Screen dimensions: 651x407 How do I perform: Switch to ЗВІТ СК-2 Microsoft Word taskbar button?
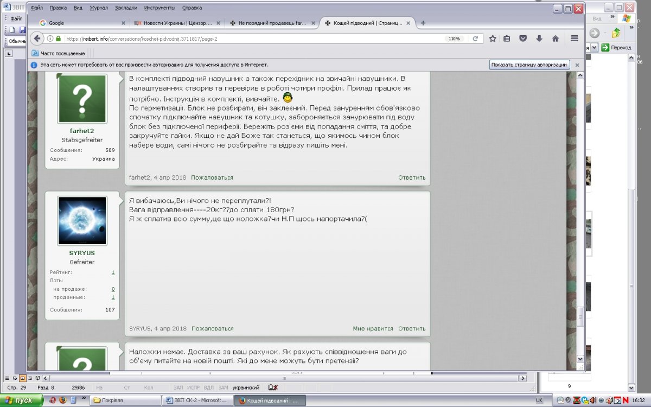[x=198, y=400]
